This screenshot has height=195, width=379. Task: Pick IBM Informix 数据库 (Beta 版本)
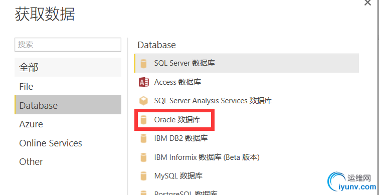point(247,157)
